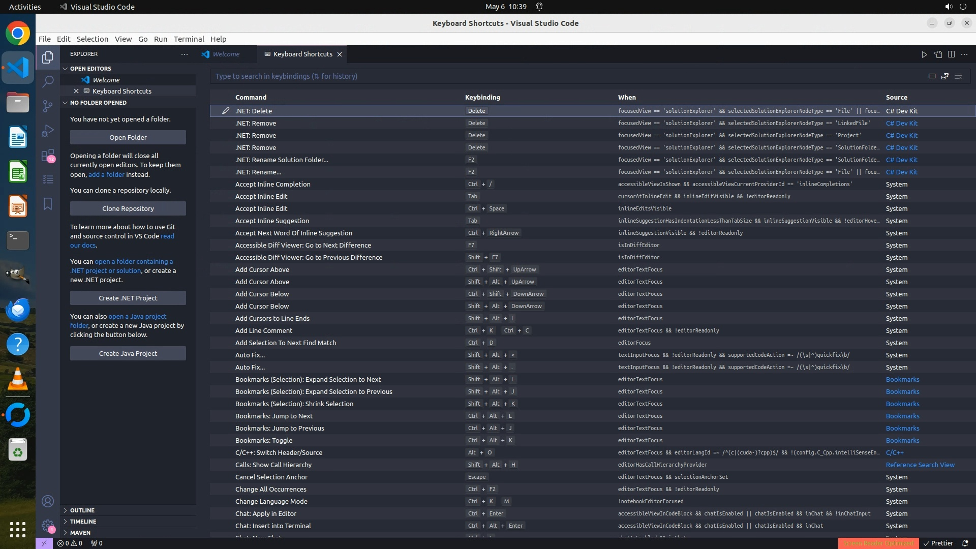Open the Bookmarks view in activity bar
Image resolution: width=976 pixels, height=549 pixels.
[x=48, y=204]
